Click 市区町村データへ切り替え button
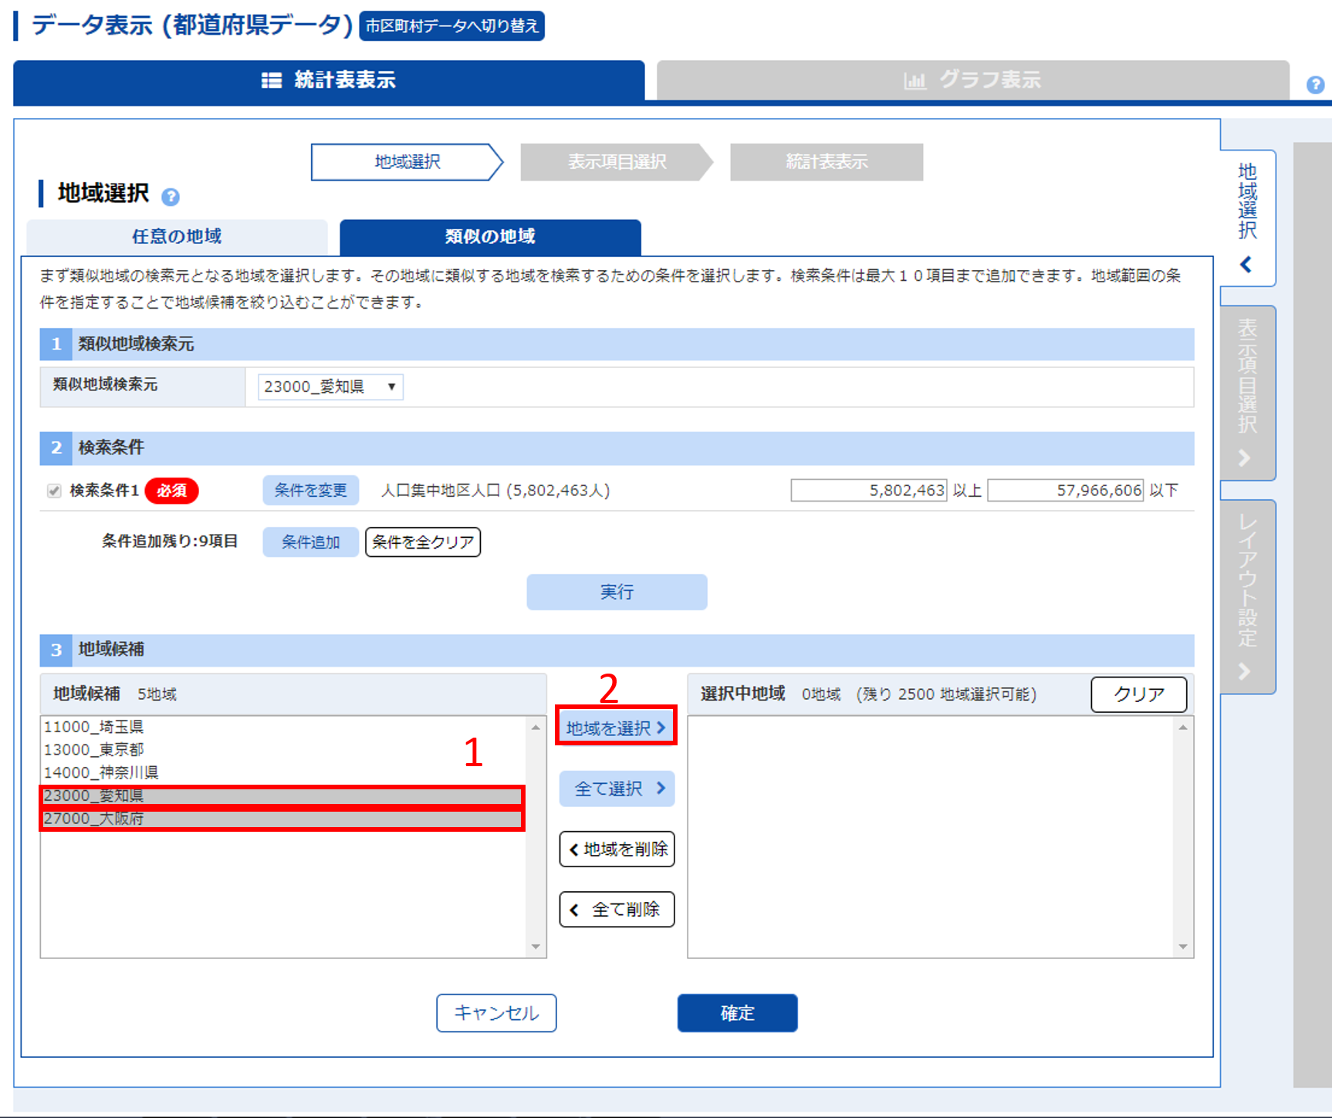Viewport: 1332px width, 1118px height. [x=451, y=26]
